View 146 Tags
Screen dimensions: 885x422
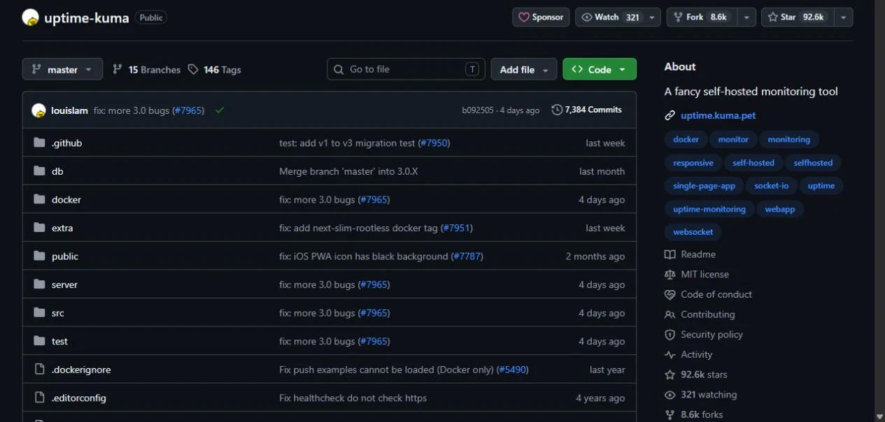[215, 70]
